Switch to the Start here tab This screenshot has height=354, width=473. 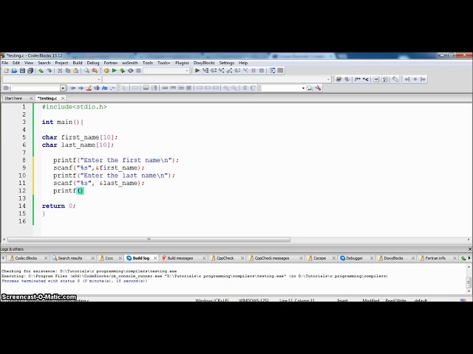click(x=13, y=98)
